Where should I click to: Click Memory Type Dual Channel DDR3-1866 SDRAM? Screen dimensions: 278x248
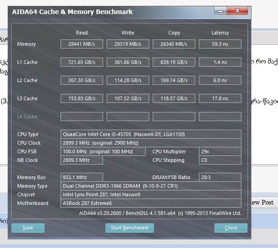tap(151, 186)
